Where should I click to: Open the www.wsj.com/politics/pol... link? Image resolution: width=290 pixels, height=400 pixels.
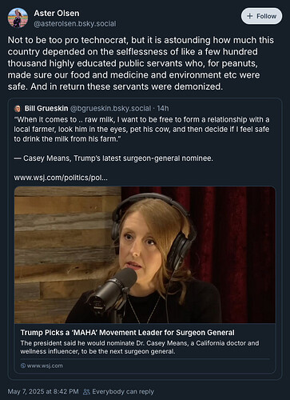pos(61,178)
